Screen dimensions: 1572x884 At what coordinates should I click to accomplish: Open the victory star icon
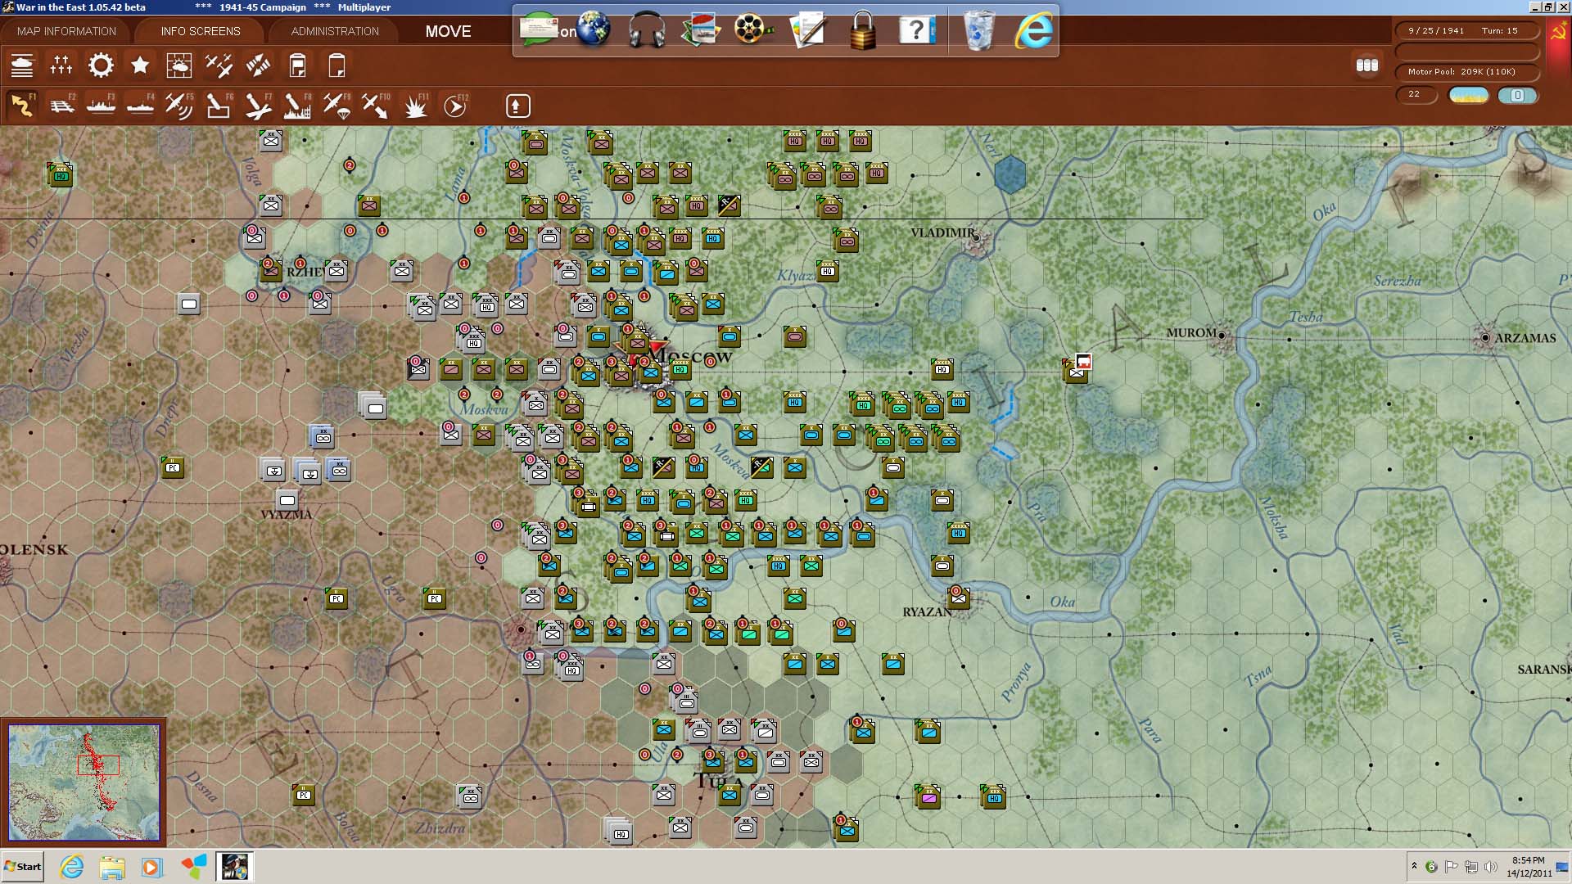click(140, 65)
